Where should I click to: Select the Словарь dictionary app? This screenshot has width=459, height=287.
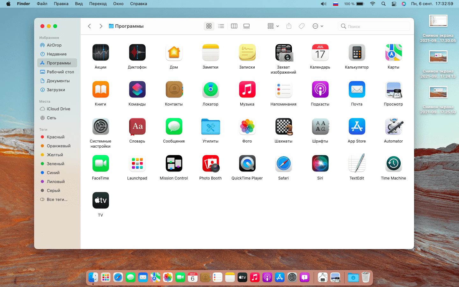click(137, 126)
